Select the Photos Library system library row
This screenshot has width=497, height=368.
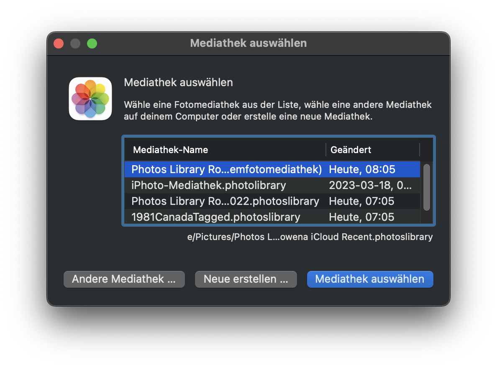(226, 169)
